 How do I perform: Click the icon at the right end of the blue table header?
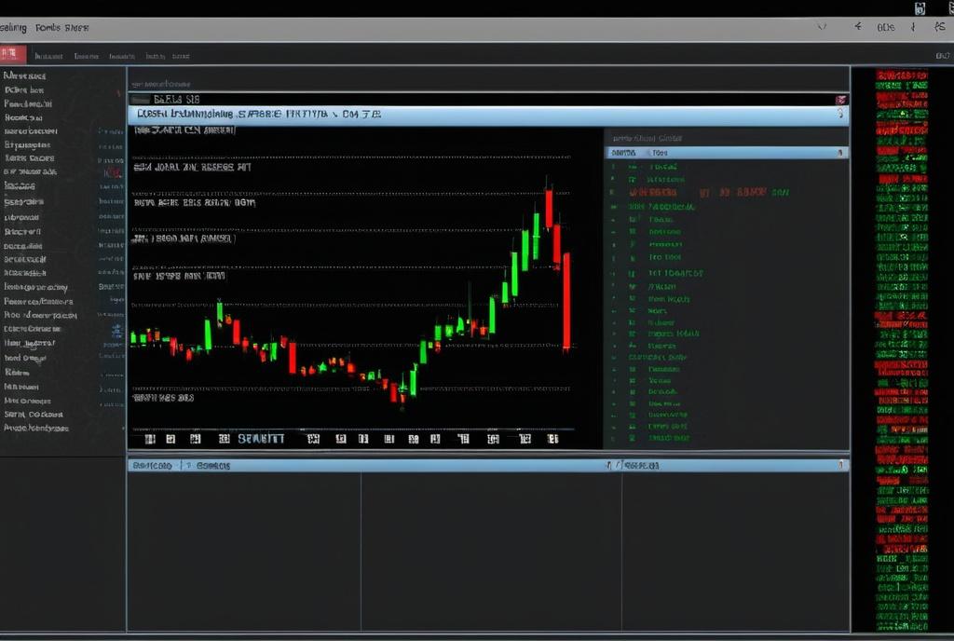(840, 153)
